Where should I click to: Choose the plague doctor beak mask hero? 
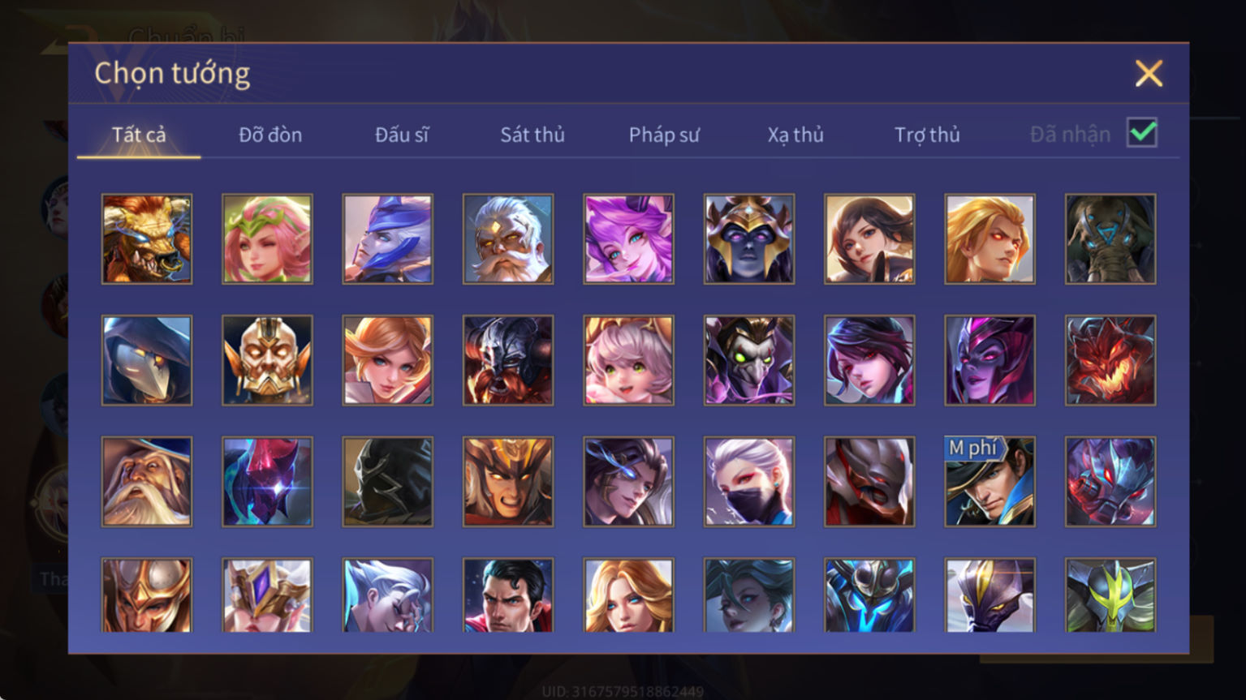coord(147,360)
